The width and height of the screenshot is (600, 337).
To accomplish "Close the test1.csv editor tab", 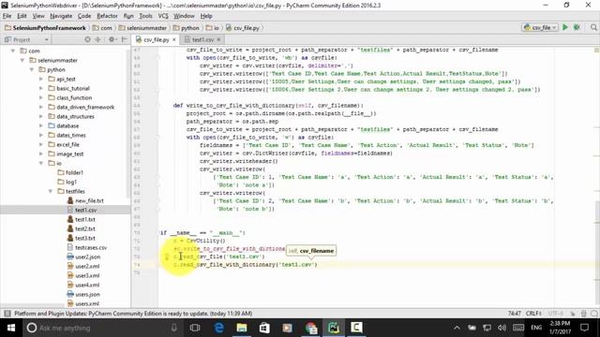I will pos(218,39).
